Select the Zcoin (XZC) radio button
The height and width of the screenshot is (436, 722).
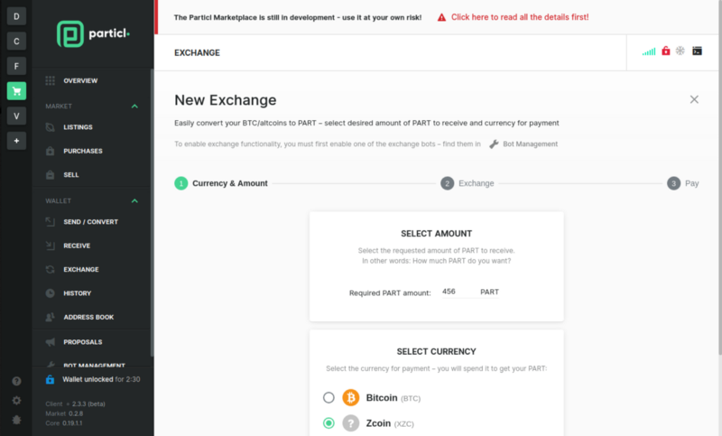coord(329,422)
